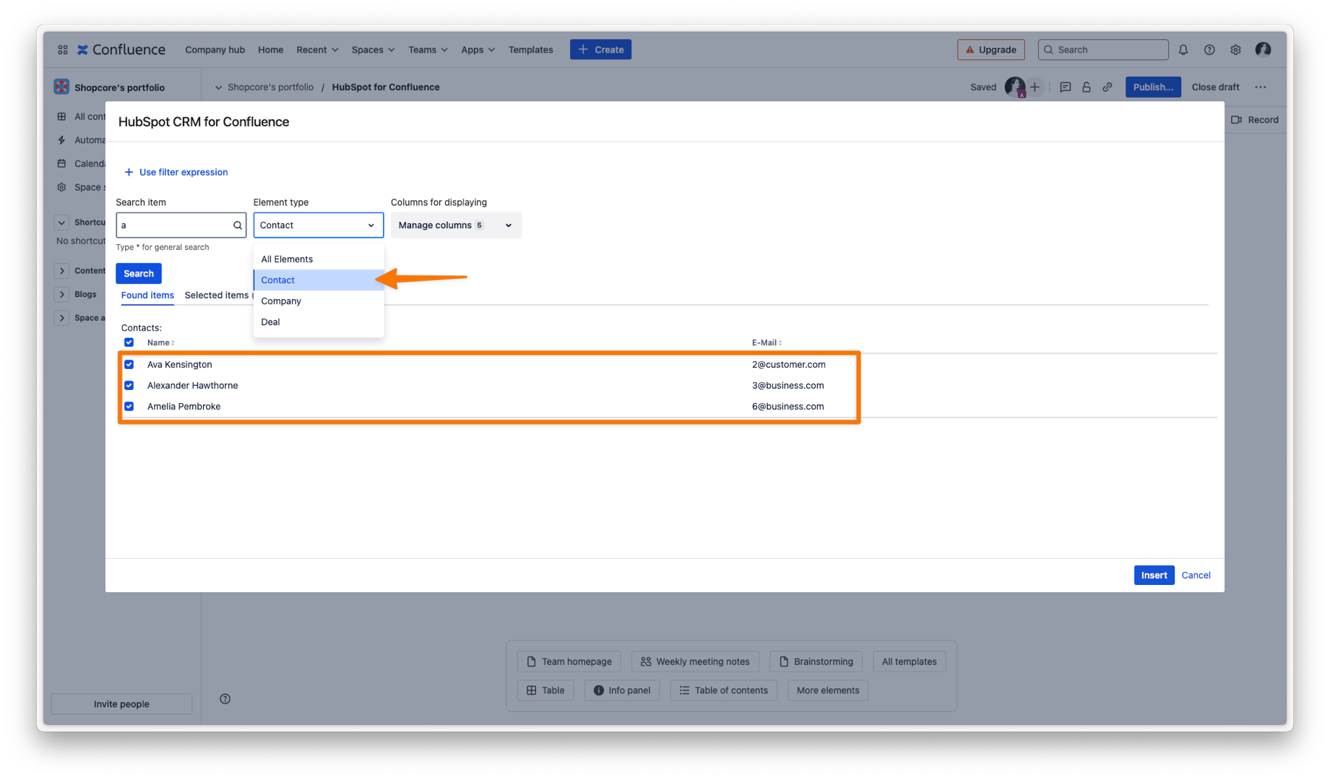
Task: Click the Insert button
Action: [1154, 576]
